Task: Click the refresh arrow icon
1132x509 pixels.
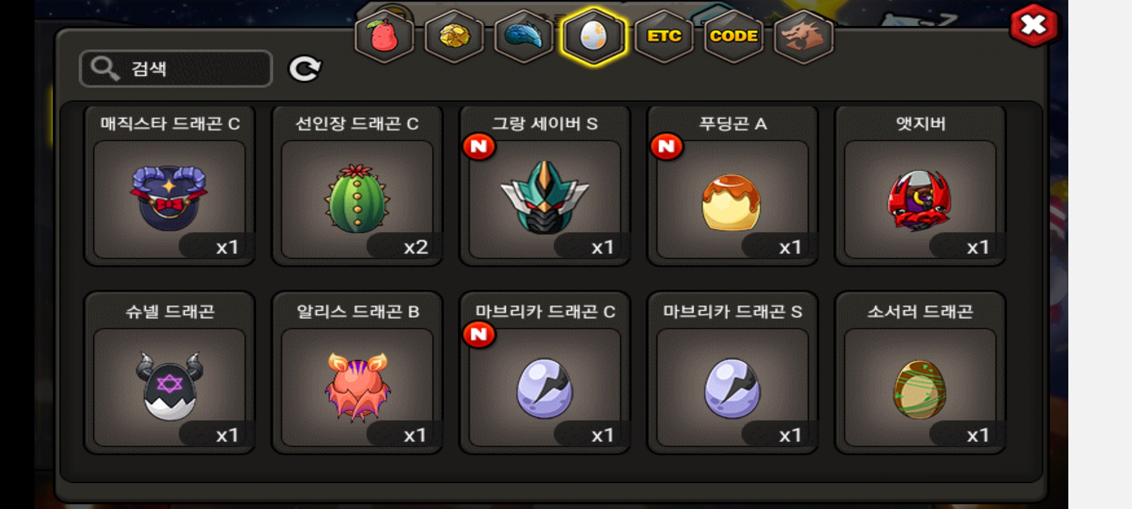Action: coord(305,69)
